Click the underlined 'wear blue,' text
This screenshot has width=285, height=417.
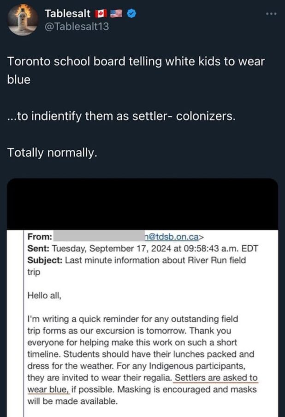point(48,389)
